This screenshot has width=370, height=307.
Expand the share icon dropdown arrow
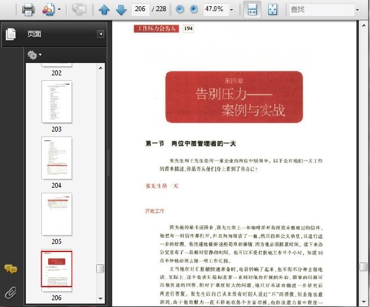pos(59,10)
